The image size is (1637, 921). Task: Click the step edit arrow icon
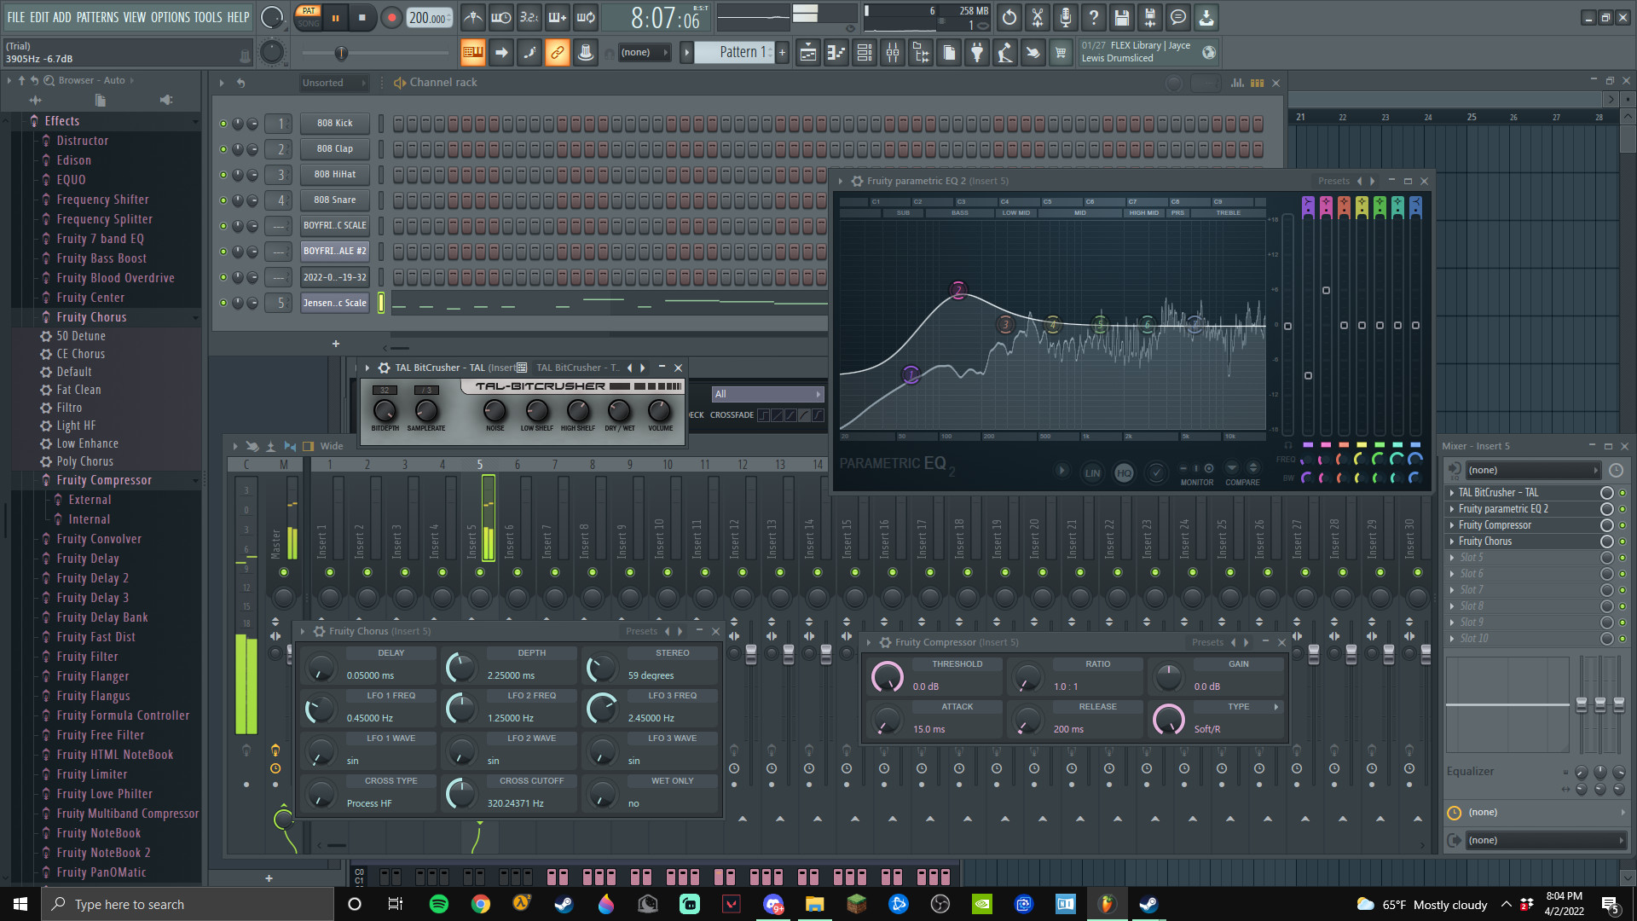(501, 53)
